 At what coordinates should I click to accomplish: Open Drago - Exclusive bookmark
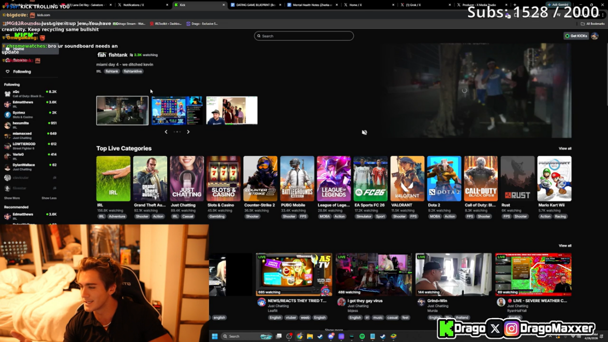(x=202, y=24)
